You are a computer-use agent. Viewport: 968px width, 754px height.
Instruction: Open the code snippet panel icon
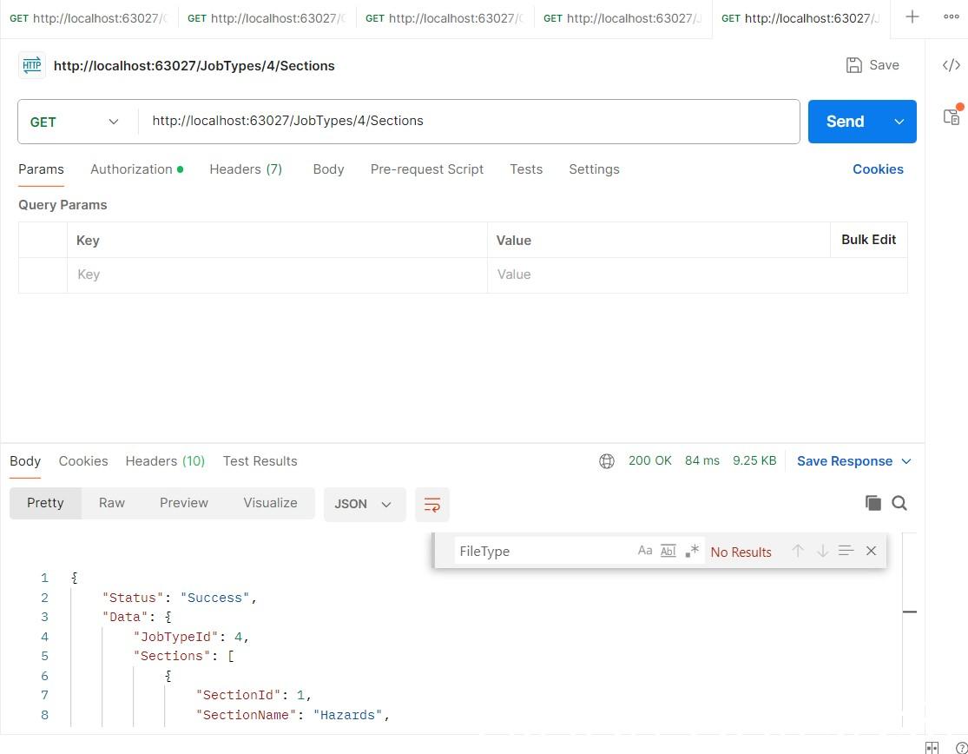click(x=952, y=65)
